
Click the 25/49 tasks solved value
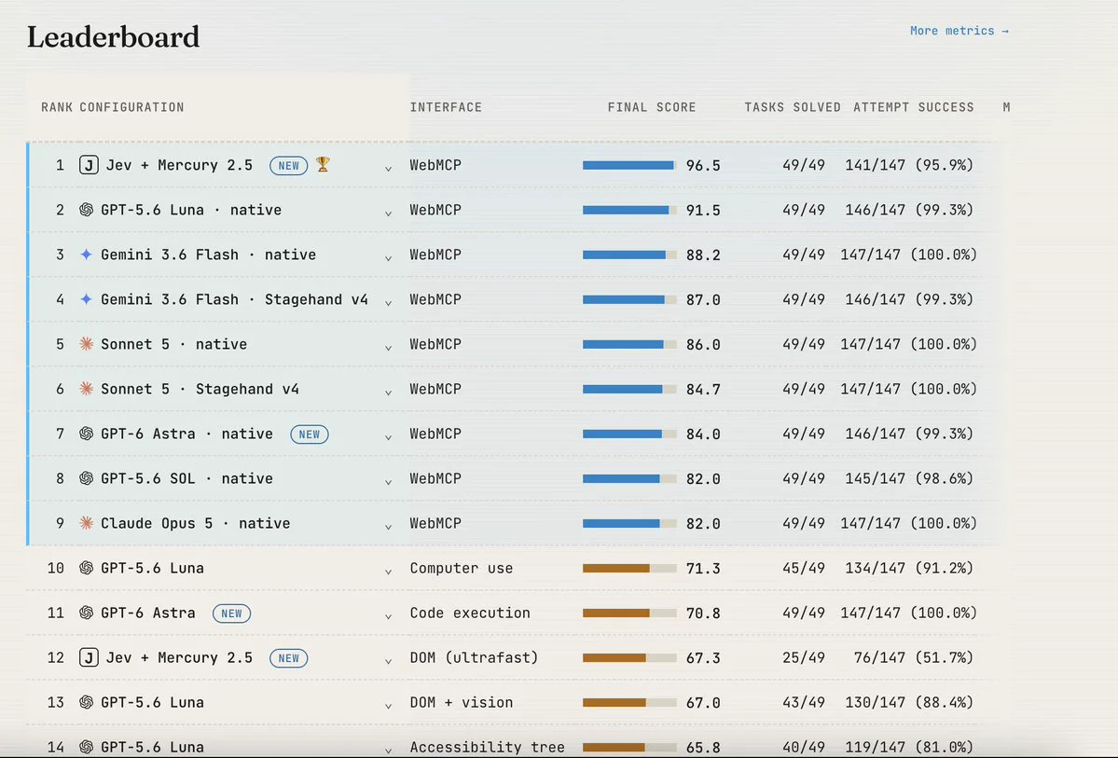click(804, 657)
